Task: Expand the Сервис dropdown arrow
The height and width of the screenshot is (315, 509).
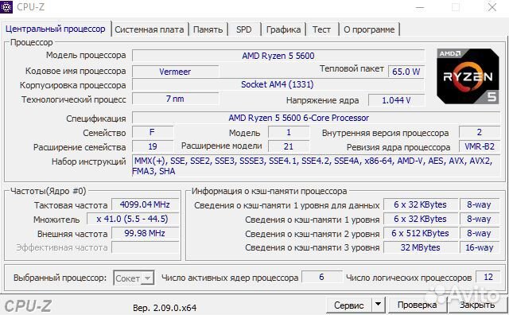Action: pos(379,305)
